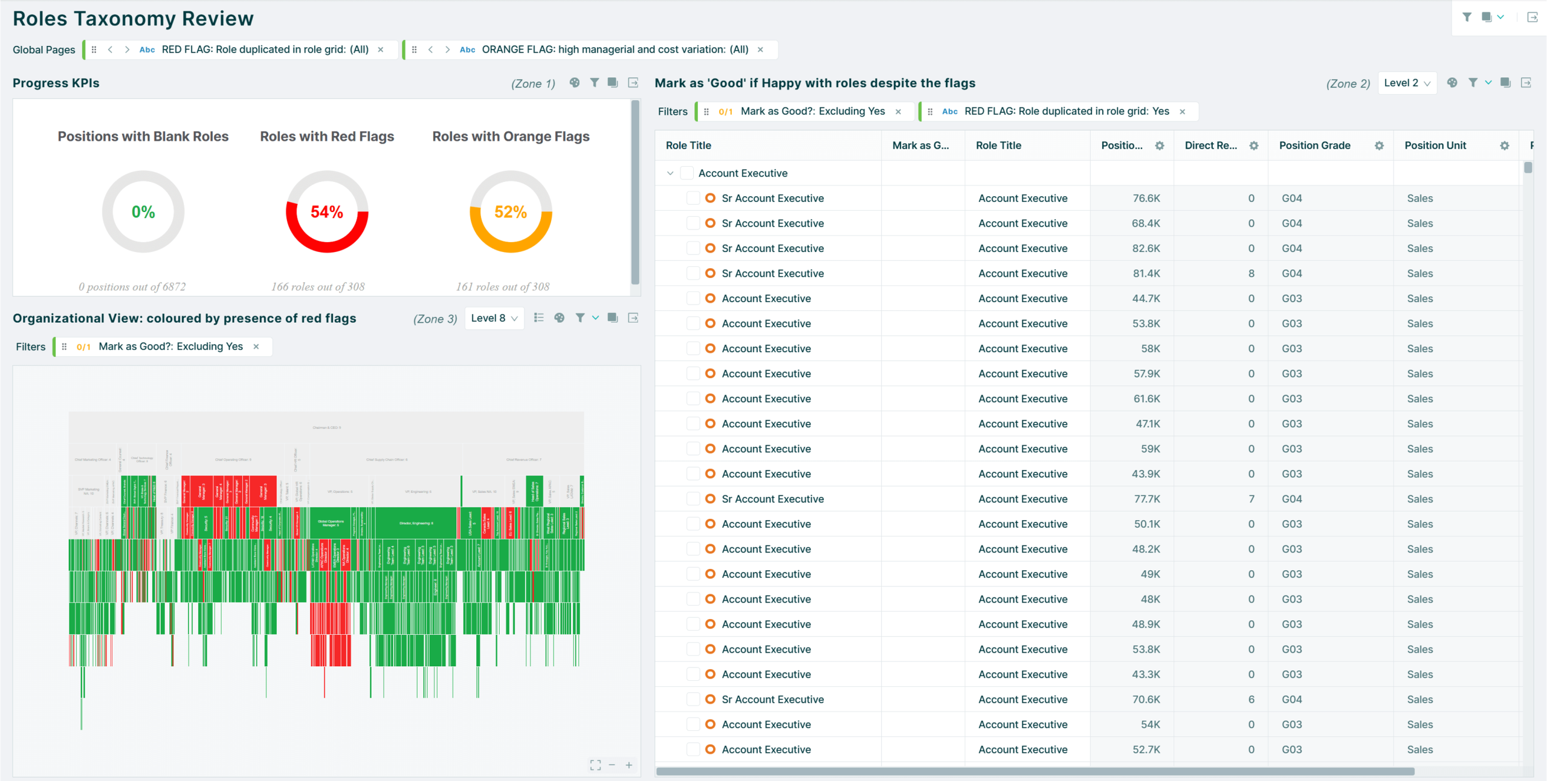Check the row with position cost 81.4K
This screenshot has height=781, width=1547.
tap(693, 274)
